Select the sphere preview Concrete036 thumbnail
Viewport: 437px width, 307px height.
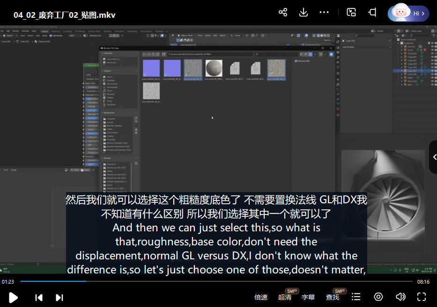point(214,68)
